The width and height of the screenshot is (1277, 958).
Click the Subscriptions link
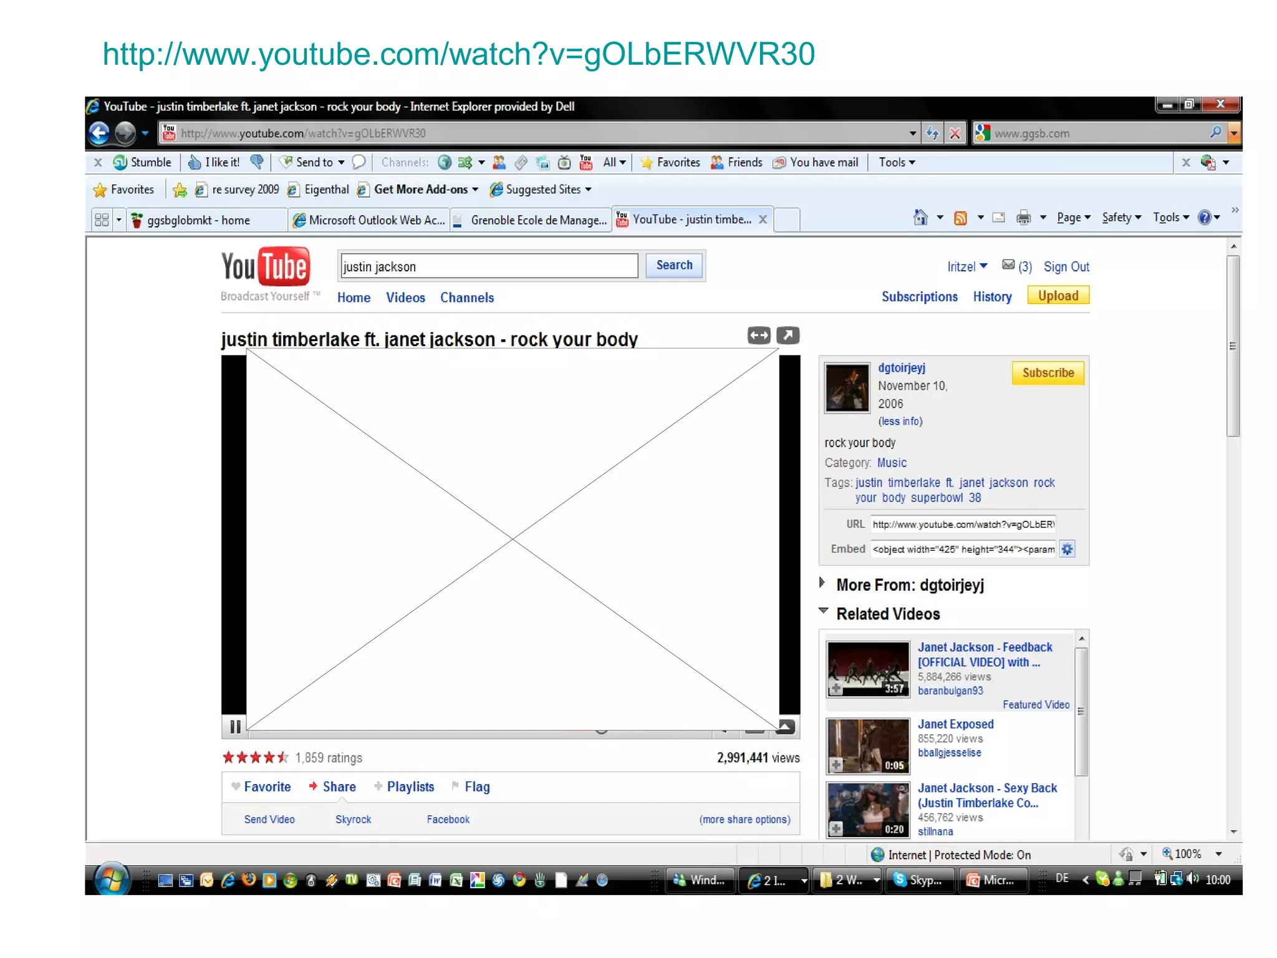(919, 297)
